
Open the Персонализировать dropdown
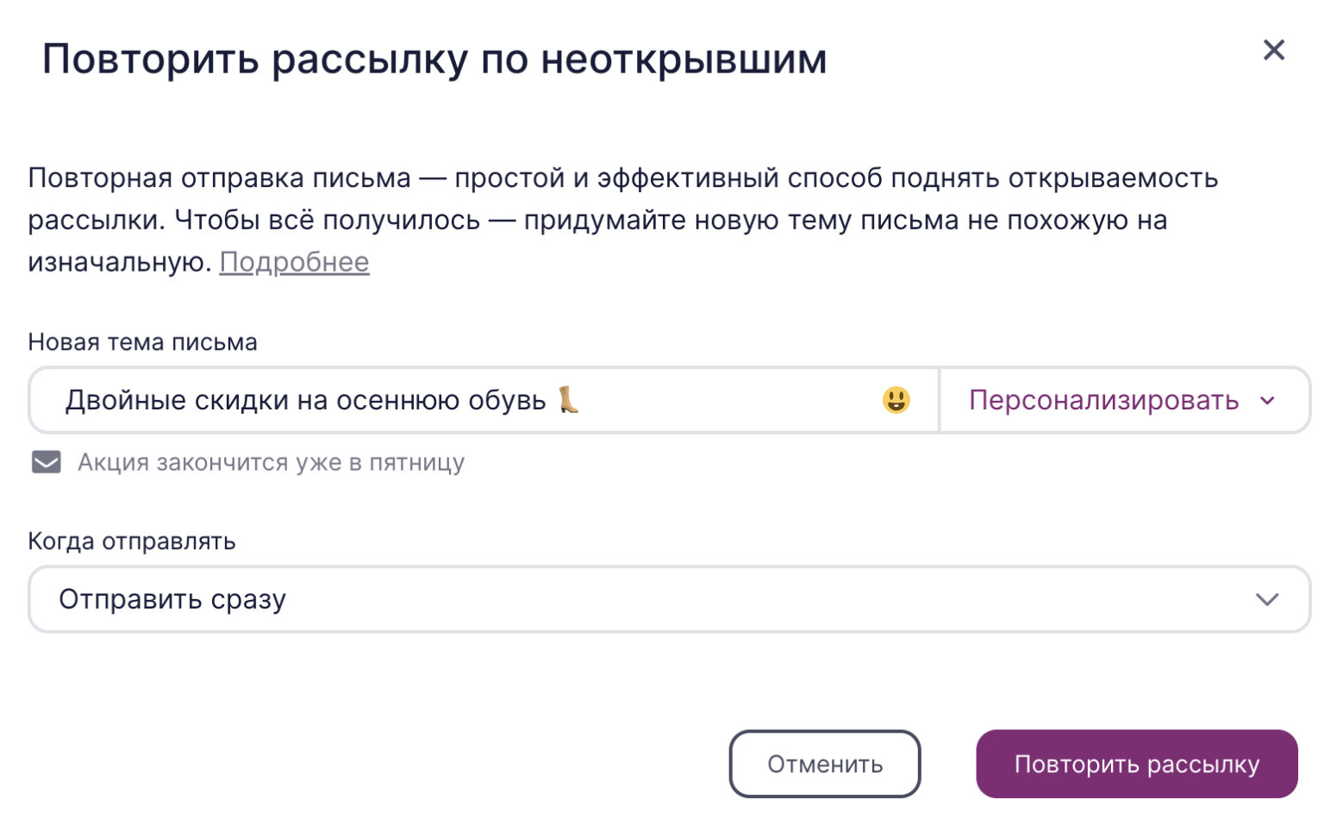coord(1104,401)
